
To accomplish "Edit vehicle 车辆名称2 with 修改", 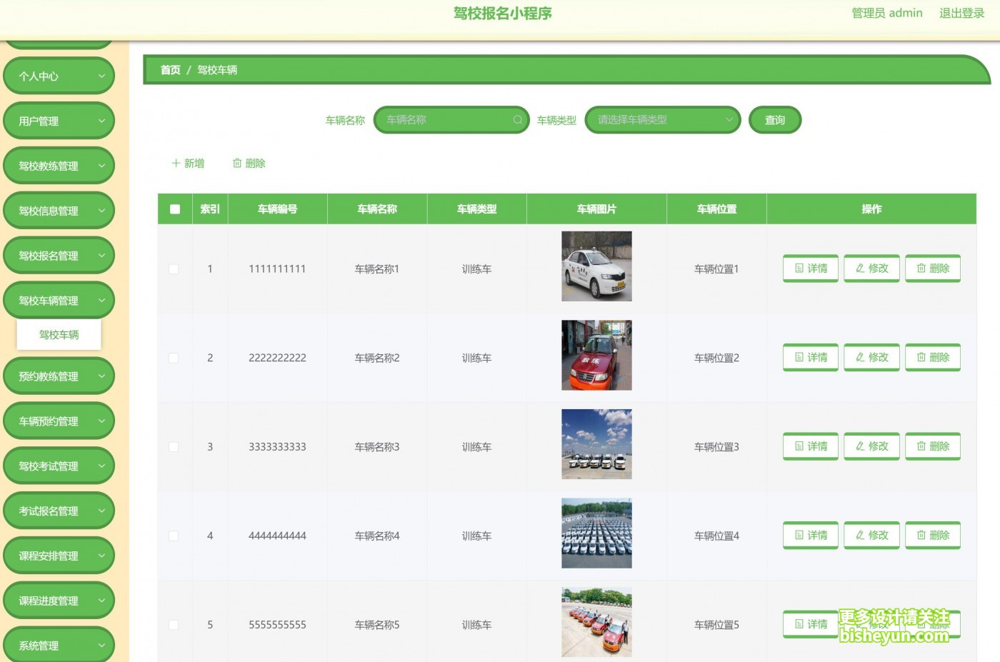I will coord(871,357).
